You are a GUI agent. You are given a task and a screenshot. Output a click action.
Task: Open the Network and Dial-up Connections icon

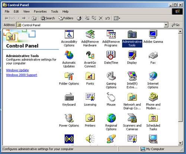point(132,97)
